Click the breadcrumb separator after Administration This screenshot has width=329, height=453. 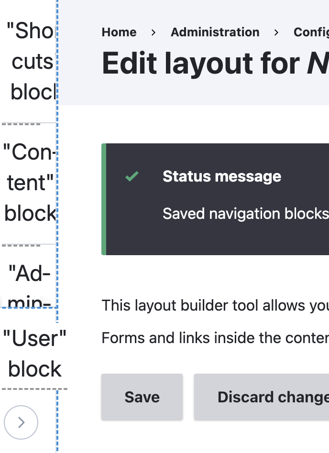[x=276, y=32]
